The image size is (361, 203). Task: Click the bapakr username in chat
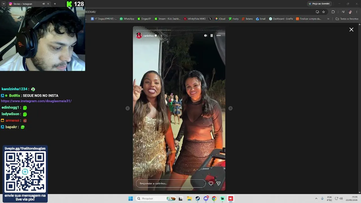pos(11,127)
